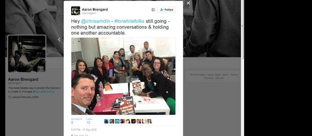Viewport: 312px width, 136px height.
Task: Go to previous photo with left chevron
Action: coord(59,40)
